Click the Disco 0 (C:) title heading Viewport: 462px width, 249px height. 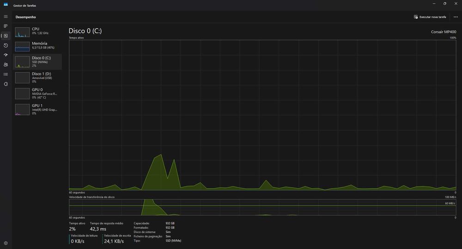pyautogui.click(x=85, y=31)
